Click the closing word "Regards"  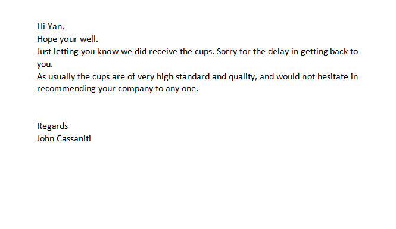(52, 126)
